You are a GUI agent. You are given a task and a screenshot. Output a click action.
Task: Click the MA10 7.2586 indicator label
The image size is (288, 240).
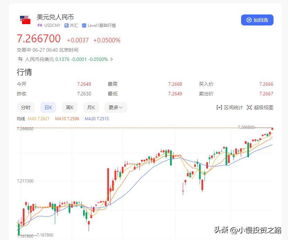[x=67, y=119]
